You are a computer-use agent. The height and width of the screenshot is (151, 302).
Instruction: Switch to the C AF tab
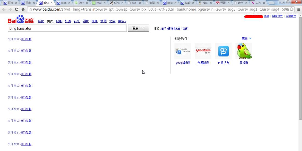258,3
